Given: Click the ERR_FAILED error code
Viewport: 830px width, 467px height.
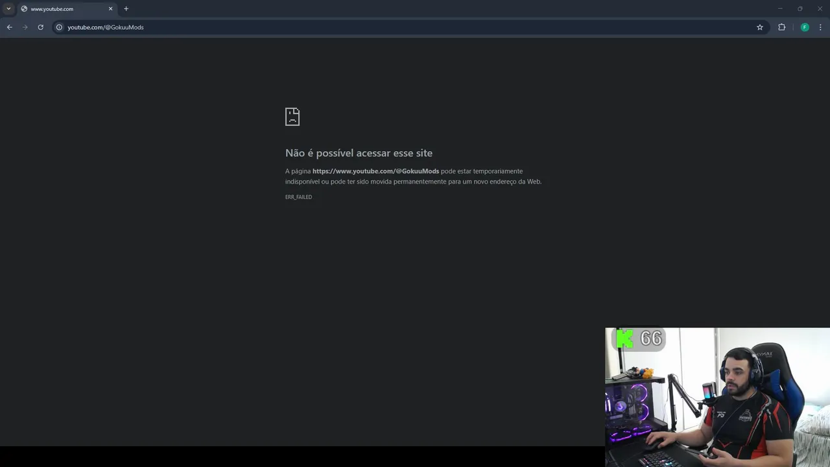Looking at the screenshot, I should 298,197.
